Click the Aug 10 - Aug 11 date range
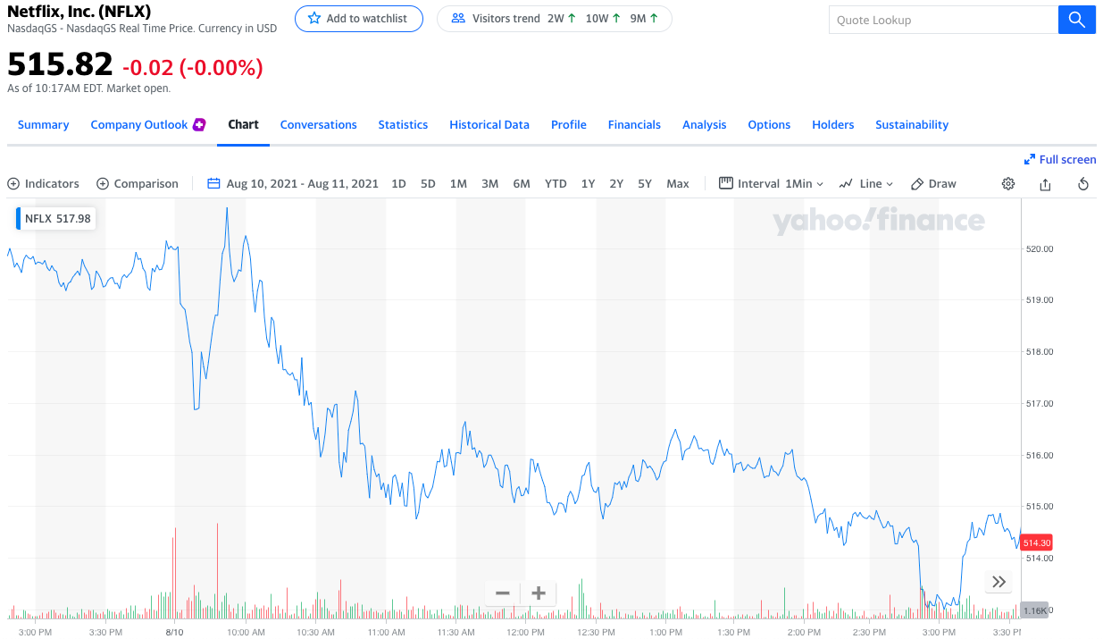Screen dimensions: 1103x639 click(302, 183)
